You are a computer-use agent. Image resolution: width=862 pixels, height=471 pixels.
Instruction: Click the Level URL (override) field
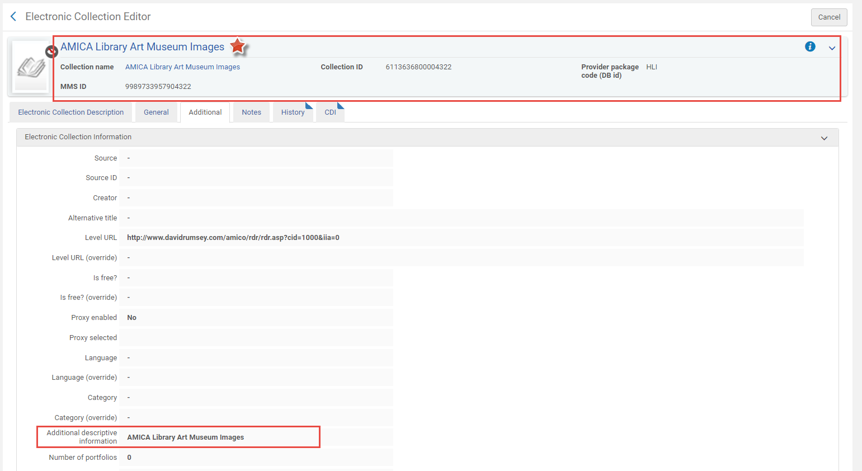[461, 258]
